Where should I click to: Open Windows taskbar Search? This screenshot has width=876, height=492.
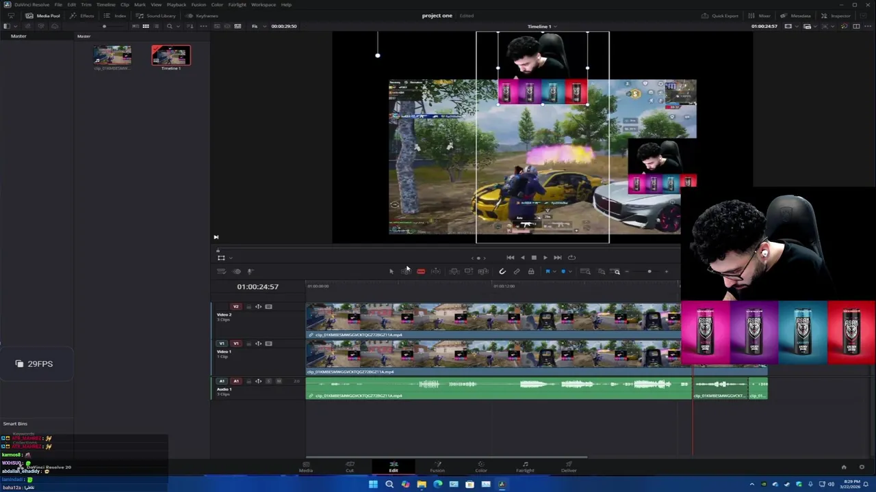click(389, 484)
